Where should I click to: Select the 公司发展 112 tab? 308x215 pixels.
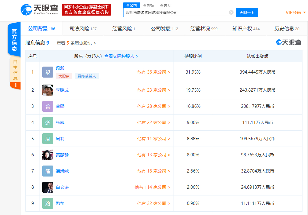click(x=164, y=29)
